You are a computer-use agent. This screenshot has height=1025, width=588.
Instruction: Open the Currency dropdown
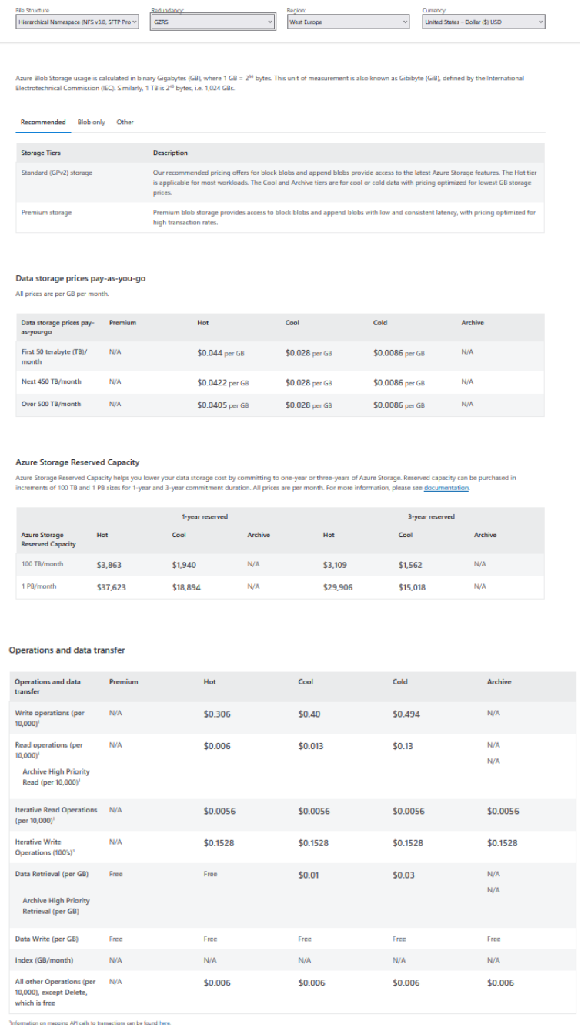tap(483, 22)
